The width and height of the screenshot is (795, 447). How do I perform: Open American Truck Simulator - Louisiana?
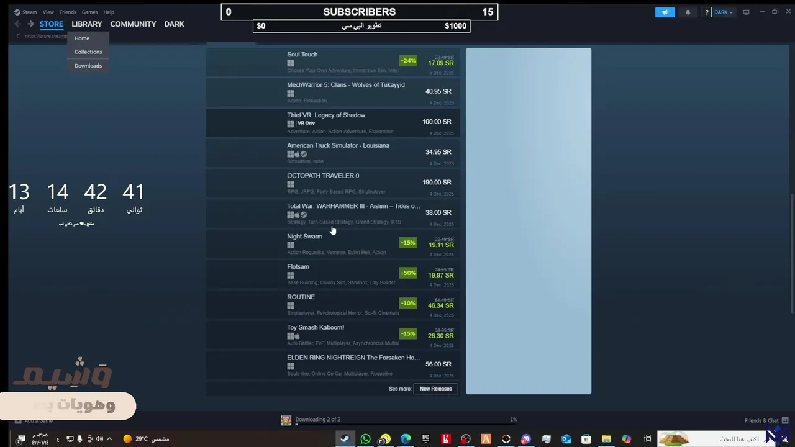pyautogui.click(x=333, y=153)
